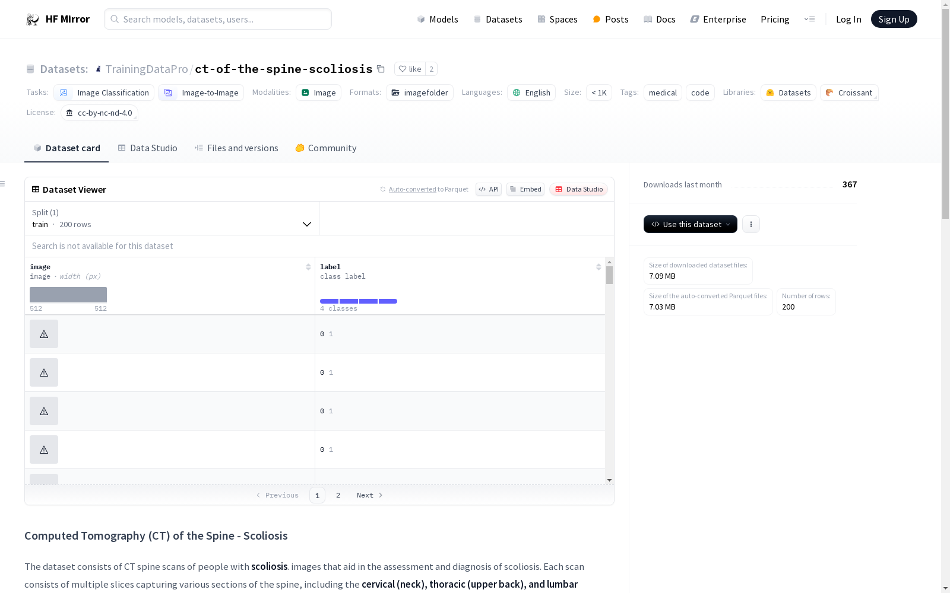Click the Sign Up button
This screenshot has height=593, width=950.
click(894, 19)
